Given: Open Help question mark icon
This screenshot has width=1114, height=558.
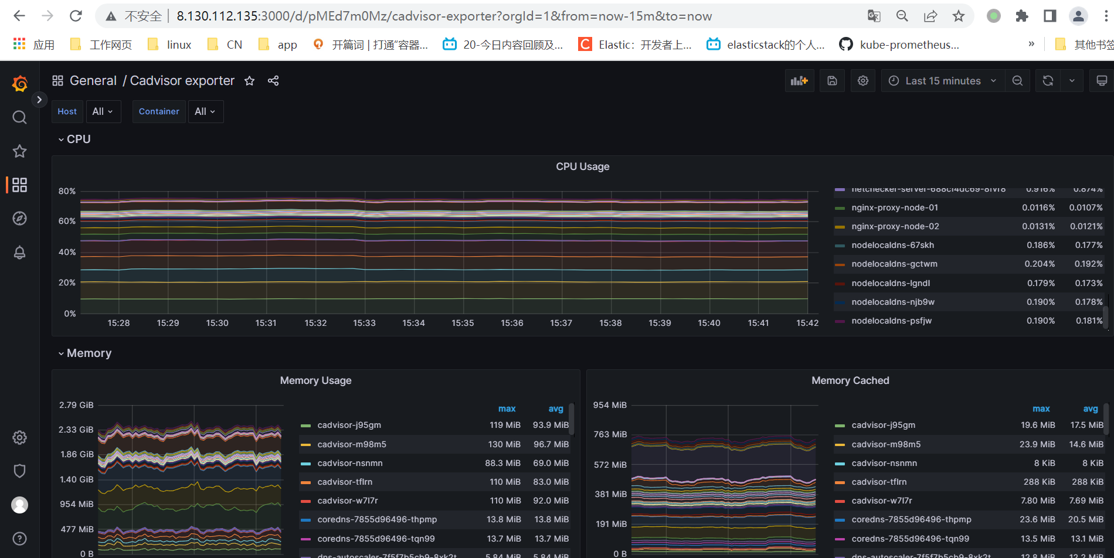Looking at the screenshot, I should pos(20,539).
